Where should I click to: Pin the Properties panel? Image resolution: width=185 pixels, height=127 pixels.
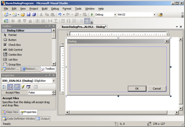pos(50,75)
